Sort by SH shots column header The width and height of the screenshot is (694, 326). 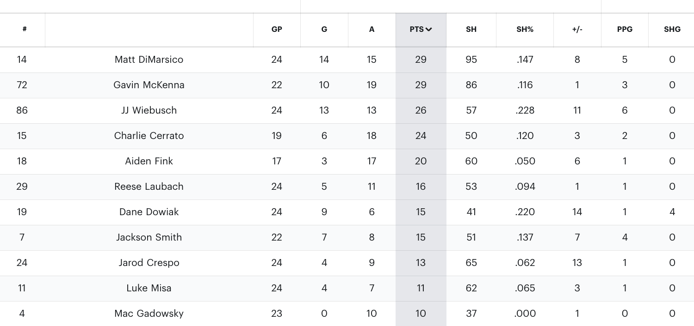click(471, 30)
